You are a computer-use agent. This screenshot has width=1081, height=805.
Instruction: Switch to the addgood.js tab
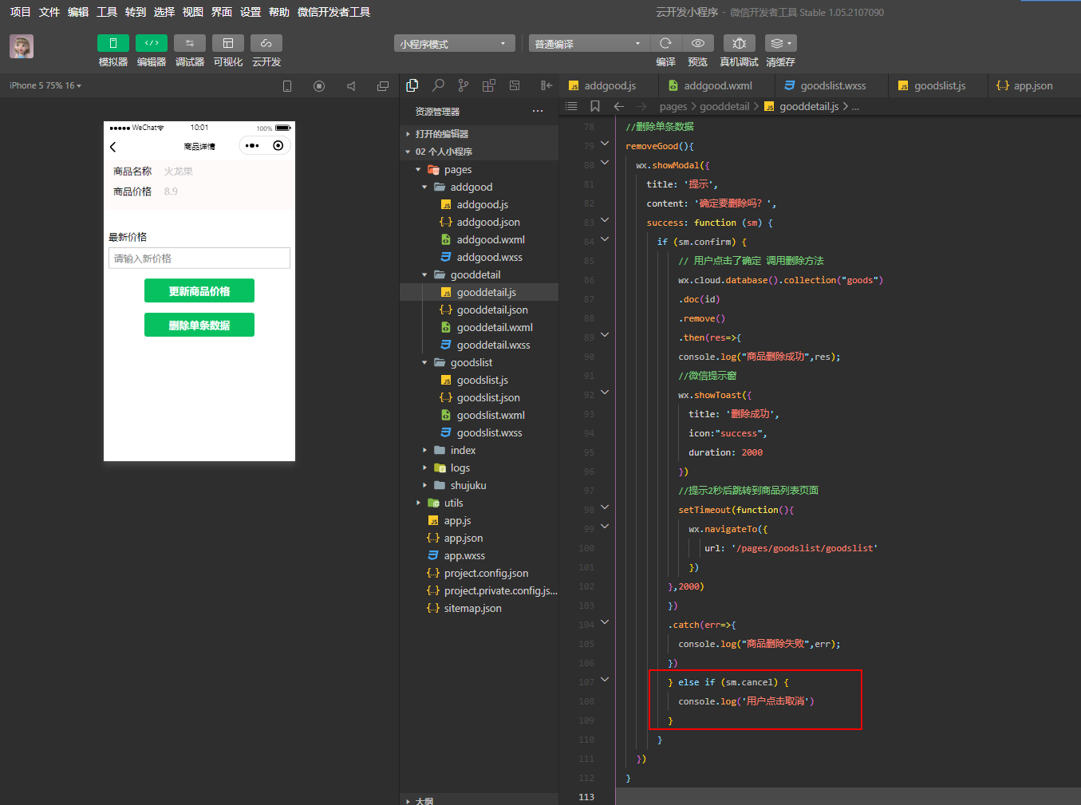click(610, 85)
